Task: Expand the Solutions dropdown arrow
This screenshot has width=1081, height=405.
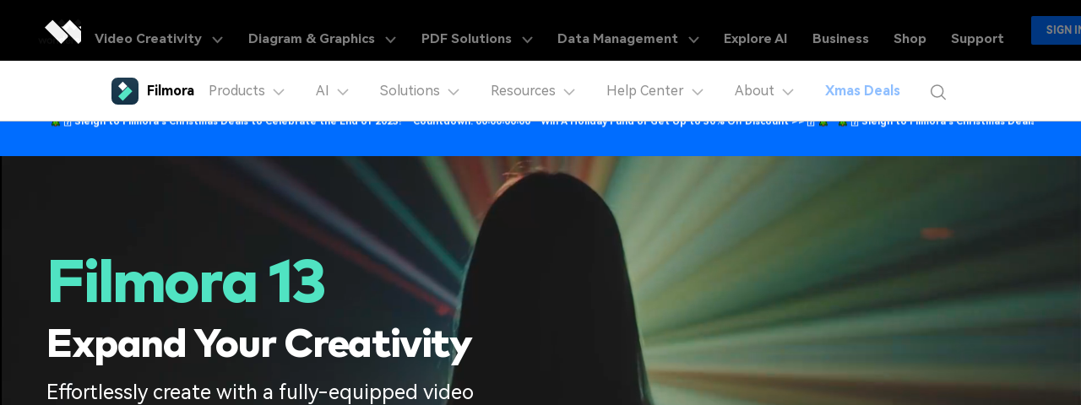Action: (454, 92)
